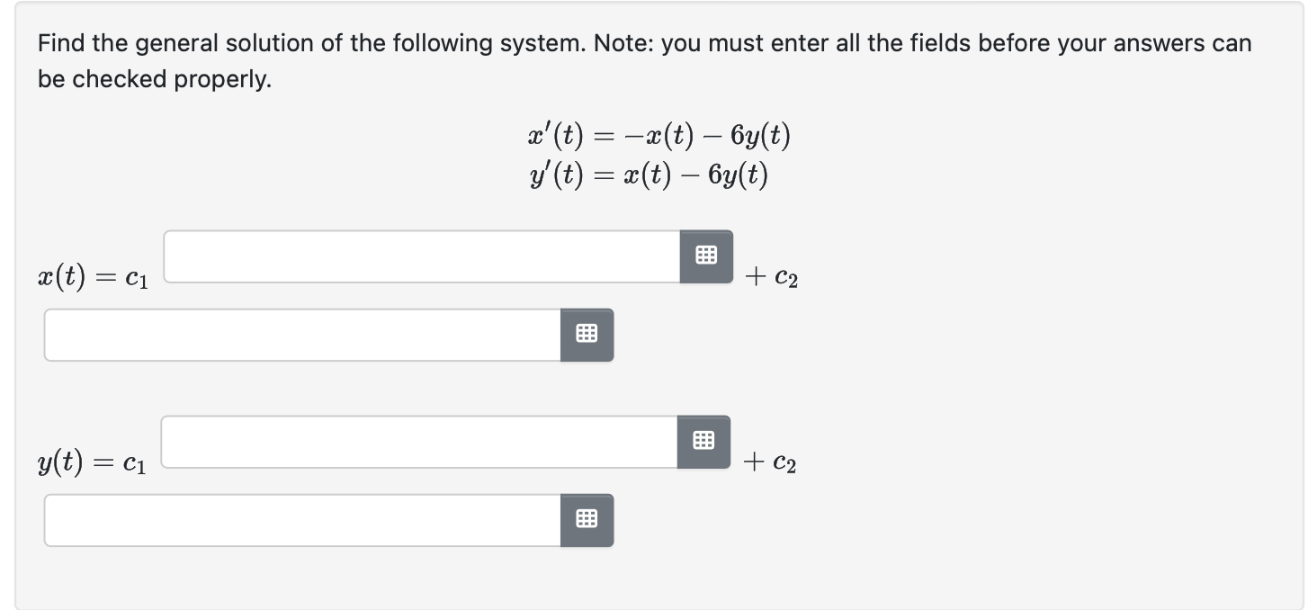Open equation editor for y(t) c1 coefficient

pos(703,441)
